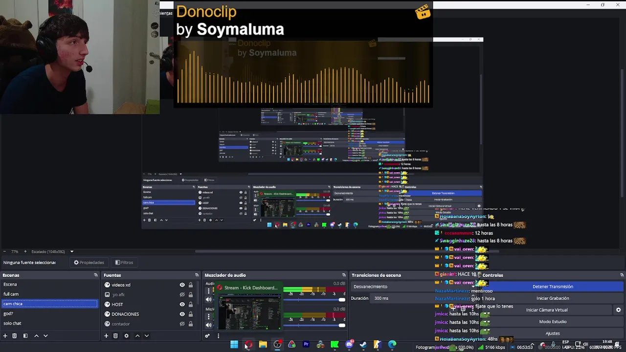Click Detener Transmisión button
The image size is (626, 352).
coord(553,286)
